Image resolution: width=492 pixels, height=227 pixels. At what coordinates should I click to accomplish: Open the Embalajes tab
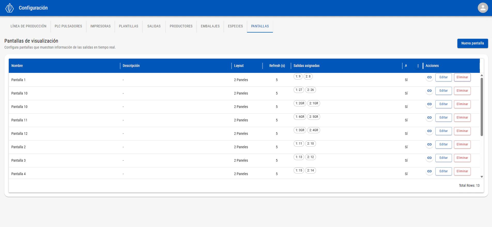[x=210, y=26]
